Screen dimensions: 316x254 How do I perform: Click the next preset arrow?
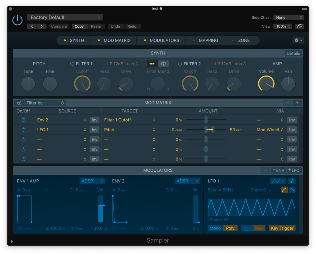pos(42,27)
